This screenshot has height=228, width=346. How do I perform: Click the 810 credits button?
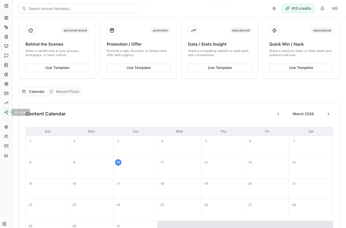pyautogui.click(x=298, y=8)
